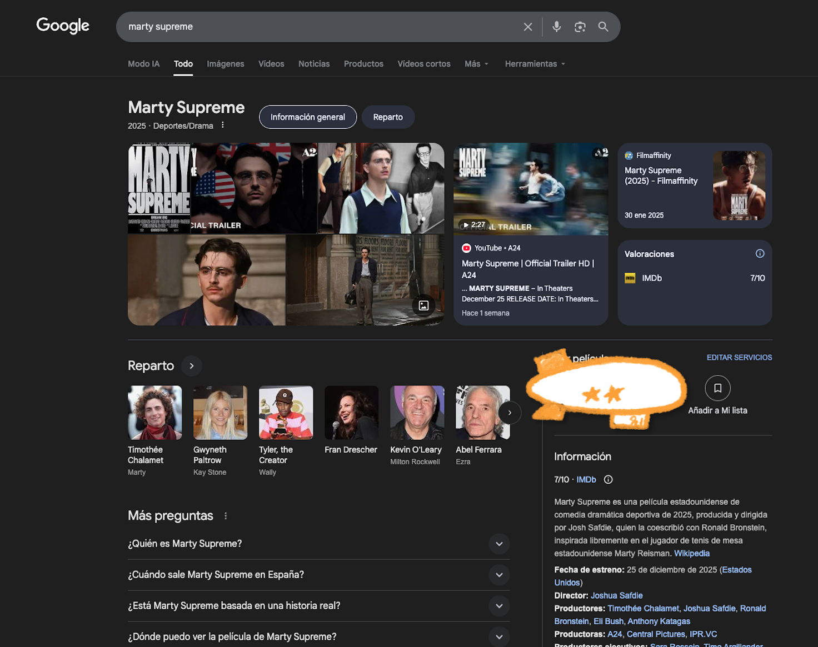
Task: Click the three-dot menu beside Deportes/Drama
Action: click(222, 125)
